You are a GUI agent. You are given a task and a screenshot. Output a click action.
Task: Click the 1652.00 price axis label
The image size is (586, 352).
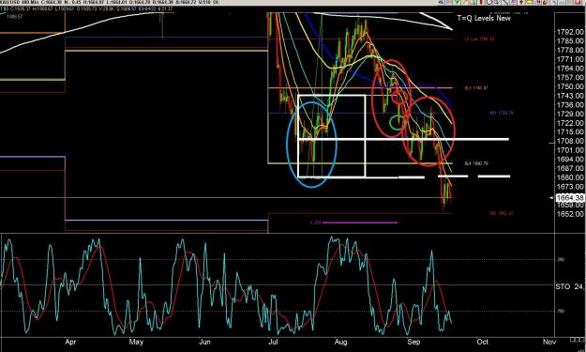(x=570, y=214)
